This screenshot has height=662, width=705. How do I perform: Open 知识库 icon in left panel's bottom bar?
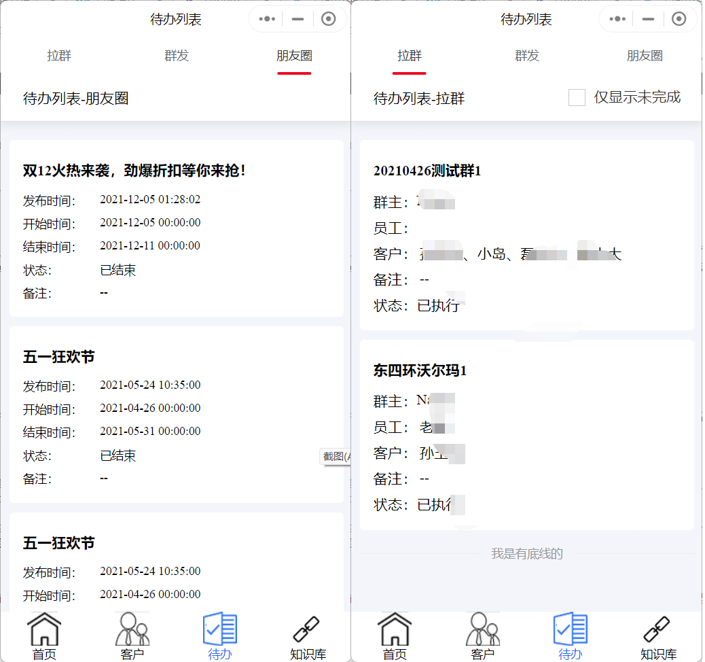click(x=307, y=635)
